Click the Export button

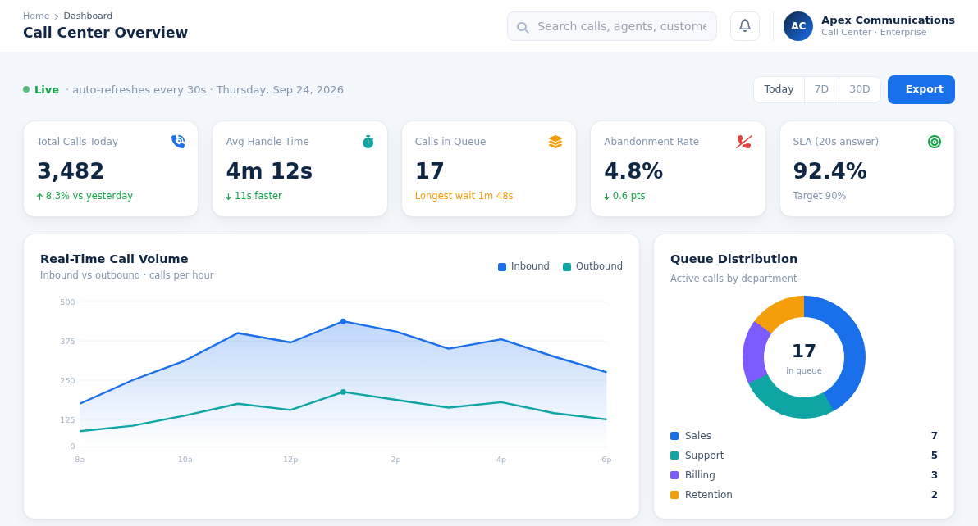pyautogui.click(x=921, y=89)
